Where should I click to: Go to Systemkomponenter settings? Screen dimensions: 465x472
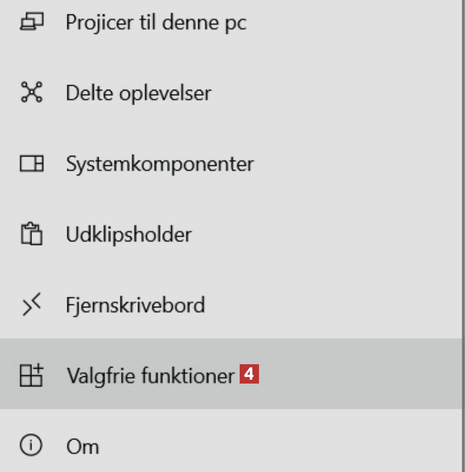coord(160,164)
